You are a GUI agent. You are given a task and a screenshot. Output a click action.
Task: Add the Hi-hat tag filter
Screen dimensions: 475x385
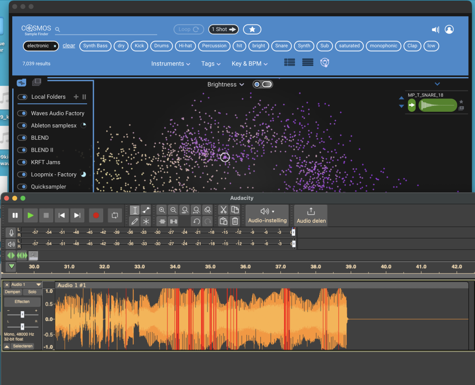point(185,46)
